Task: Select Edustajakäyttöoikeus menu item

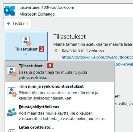Action: 60,112
